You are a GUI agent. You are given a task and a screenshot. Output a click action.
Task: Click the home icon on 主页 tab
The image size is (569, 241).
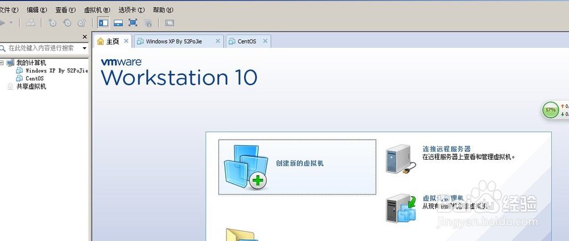(x=101, y=41)
